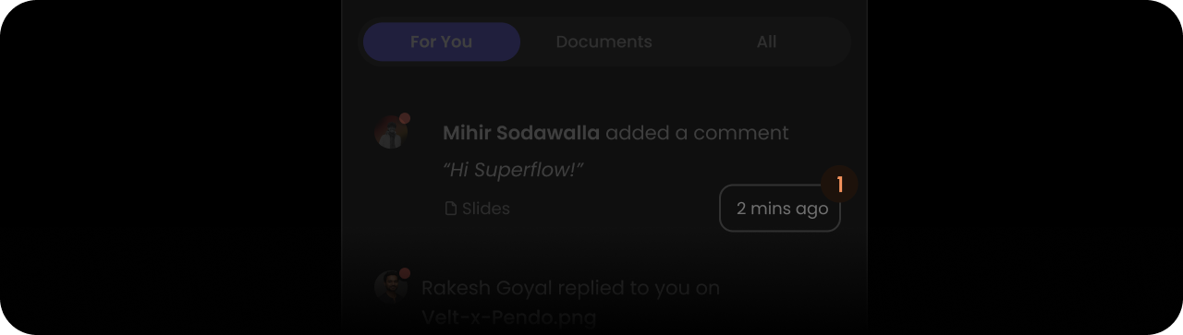Click the orange 1 notification badge
The height and width of the screenshot is (335, 1183).
point(839,185)
